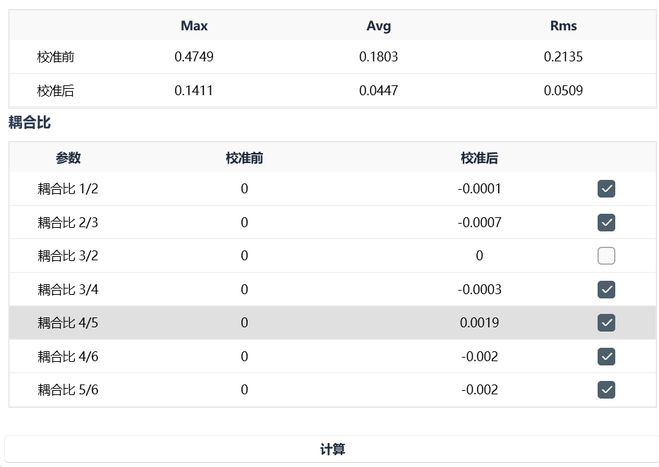Click the Max column header

click(x=194, y=25)
